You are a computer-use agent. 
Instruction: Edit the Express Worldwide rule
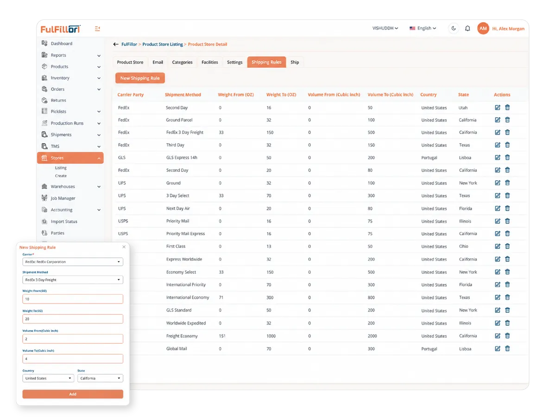click(498, 259)
